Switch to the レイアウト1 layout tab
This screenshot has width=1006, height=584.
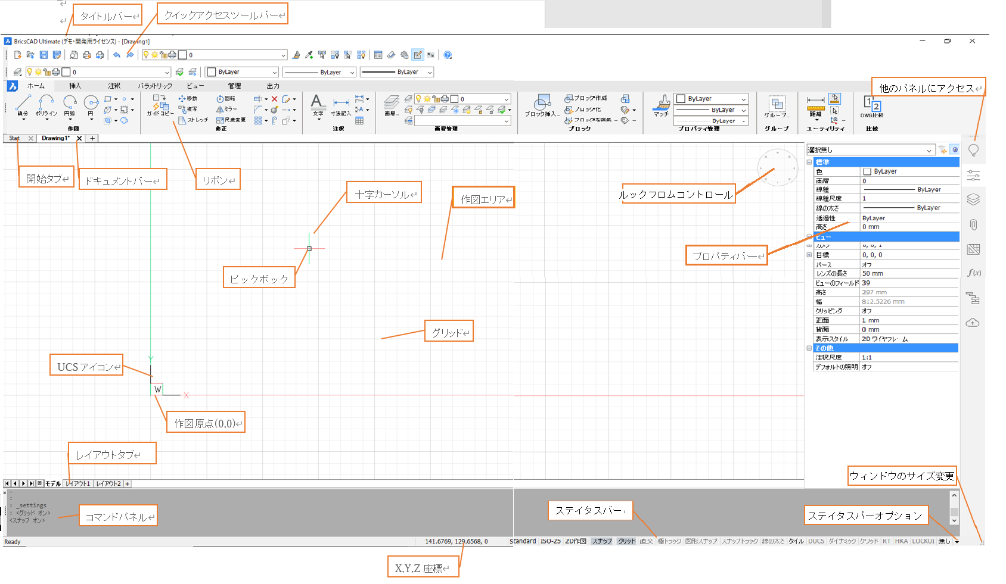point(78,483)
